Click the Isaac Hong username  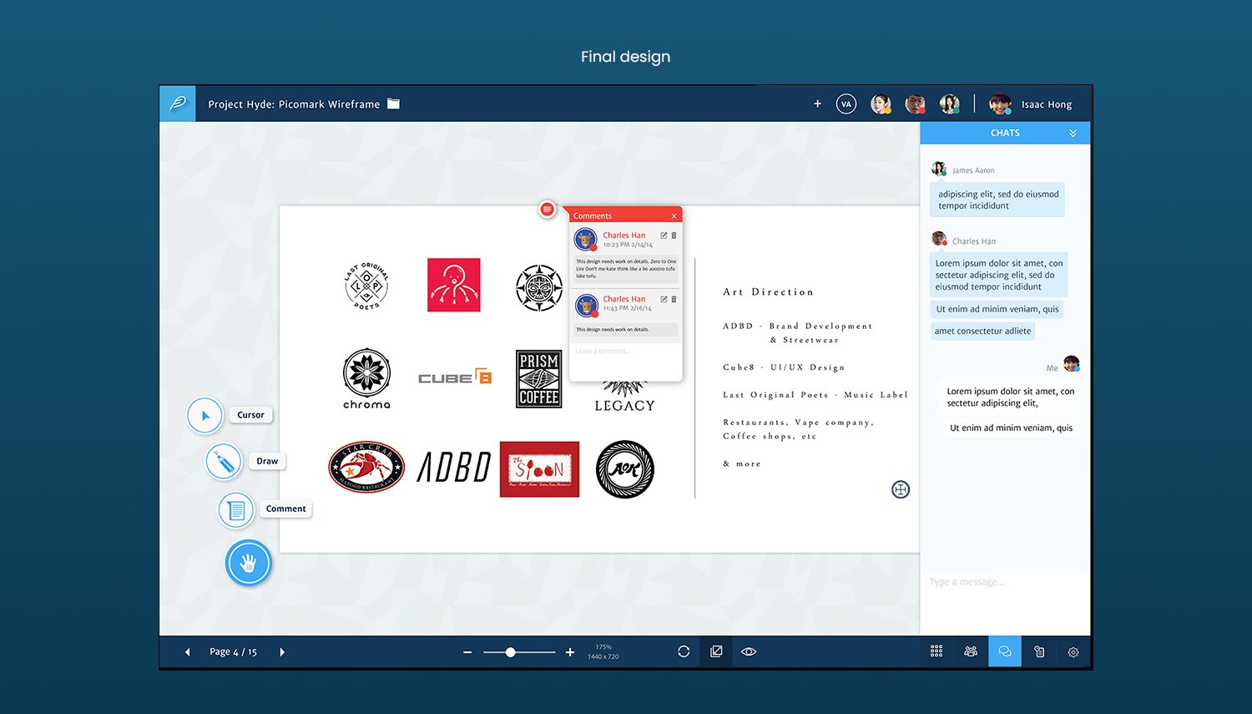(x=1047, y=104)
